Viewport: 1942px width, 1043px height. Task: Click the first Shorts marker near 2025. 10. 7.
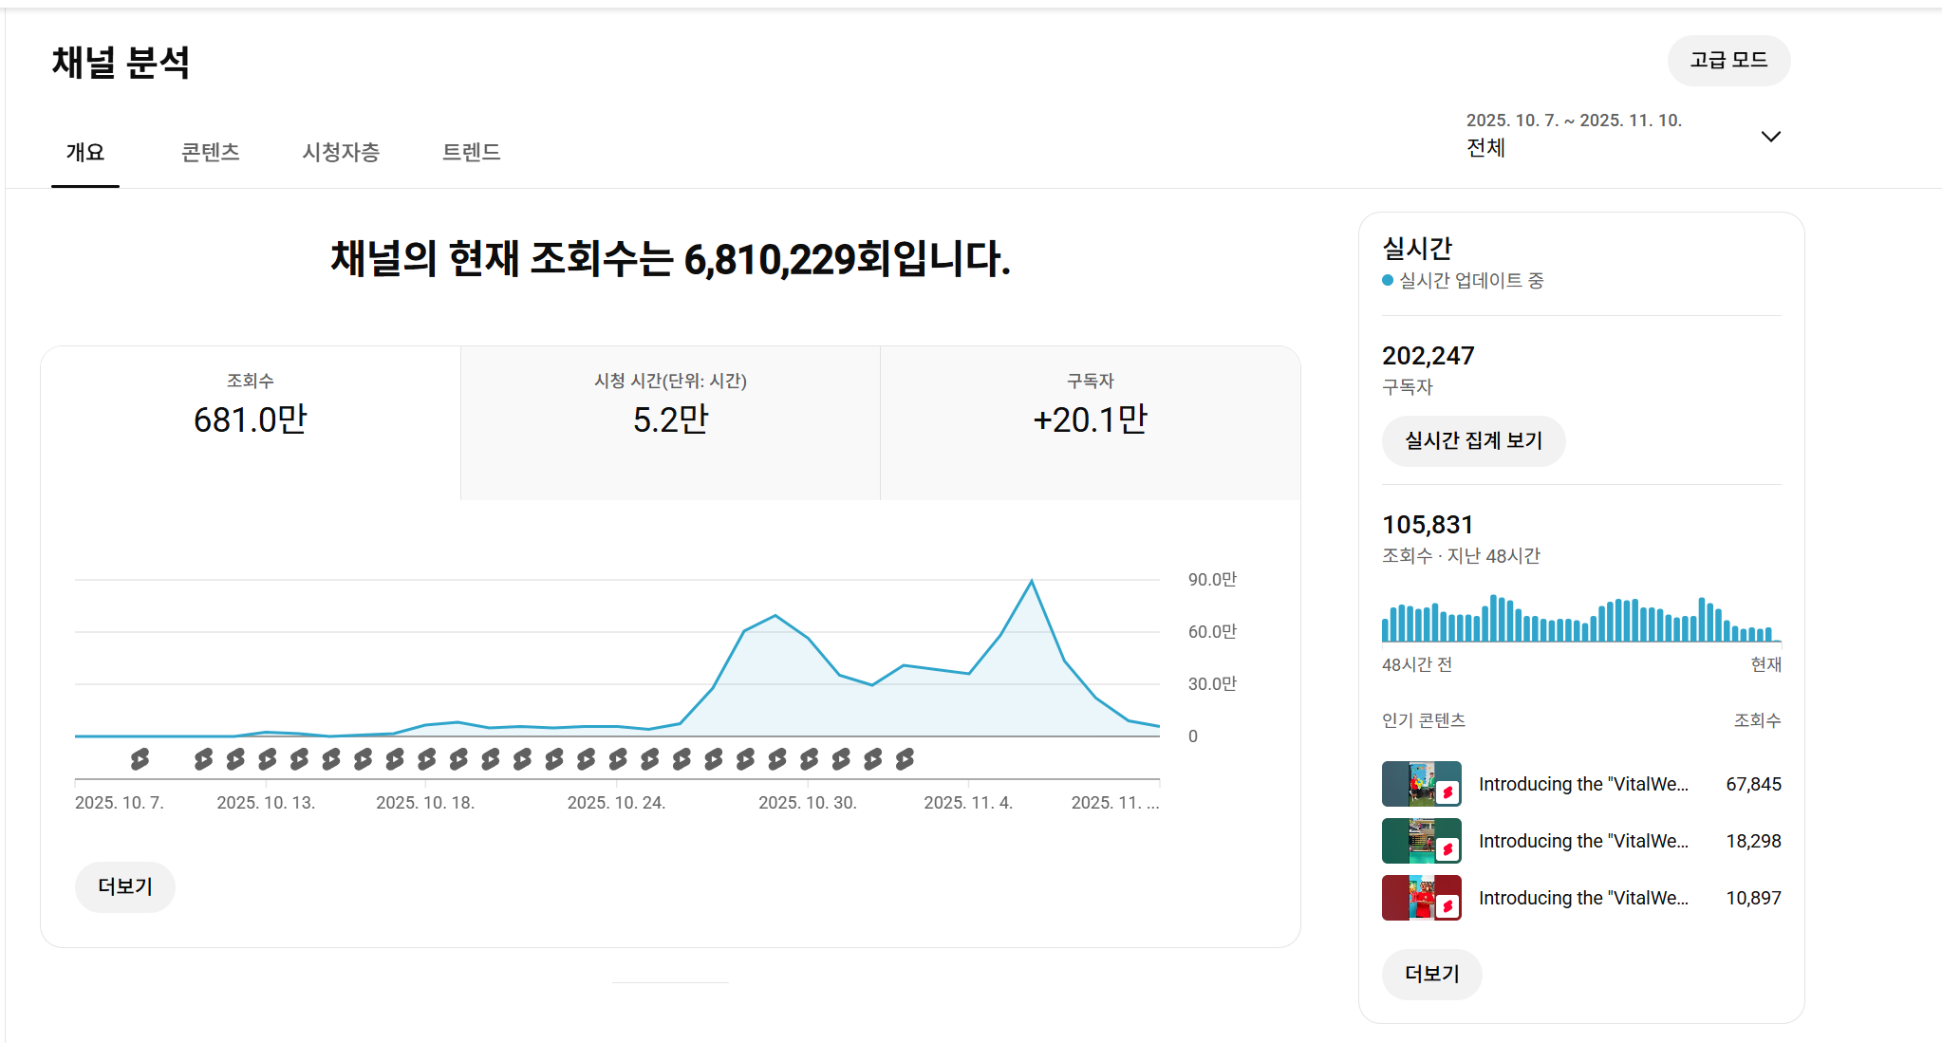tap(140, 758)
